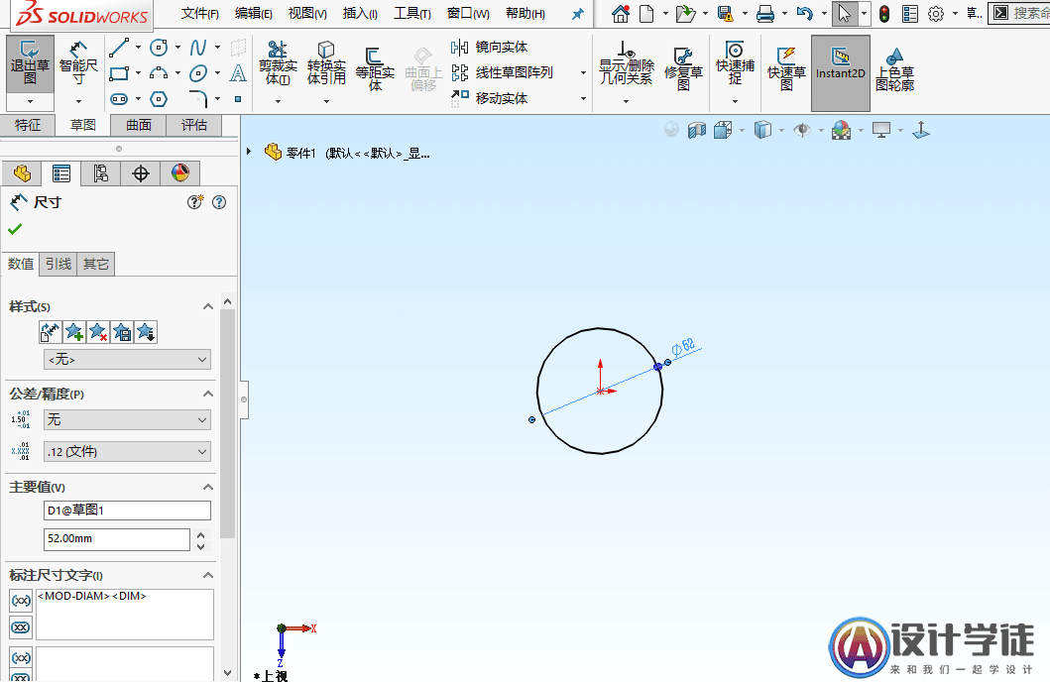Image resolution: width=1050 pixels, height=682 pixels.
Task: Collapse the 样式(S) section
Action: [208, 306]
